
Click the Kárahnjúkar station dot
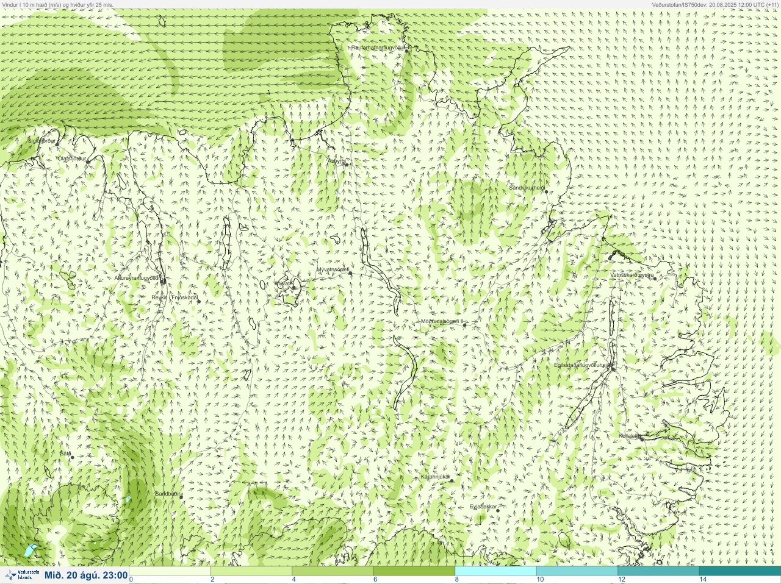click(x=452, y=481)
